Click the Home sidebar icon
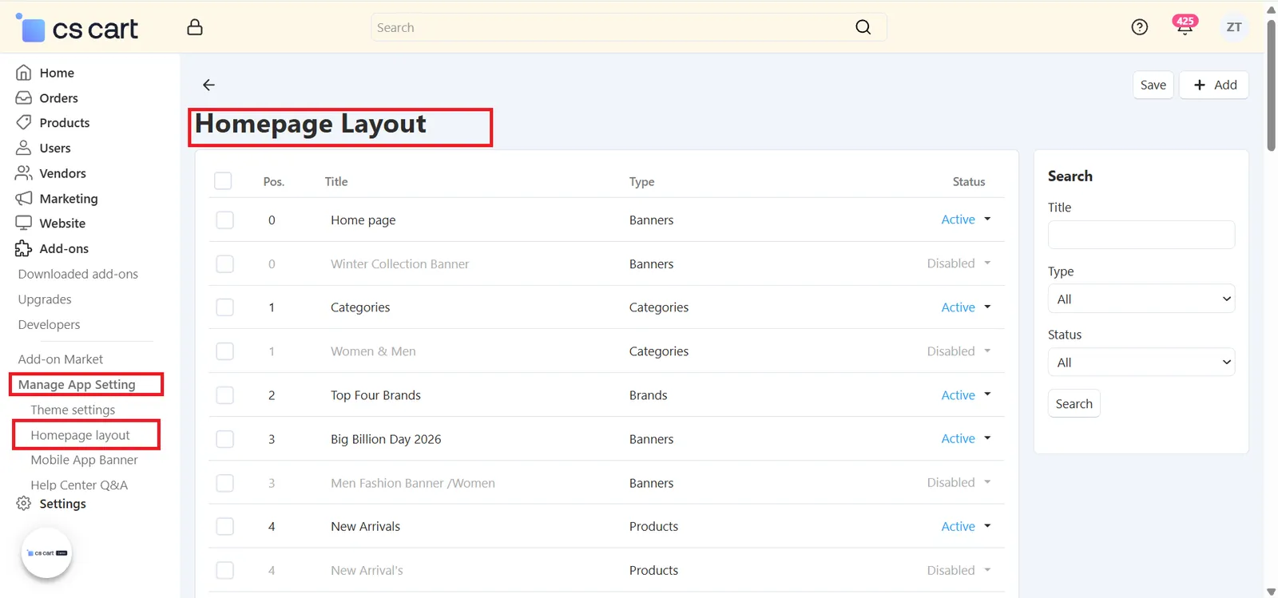Viewport: 1278px width, 598px height. tap(24, 73)
